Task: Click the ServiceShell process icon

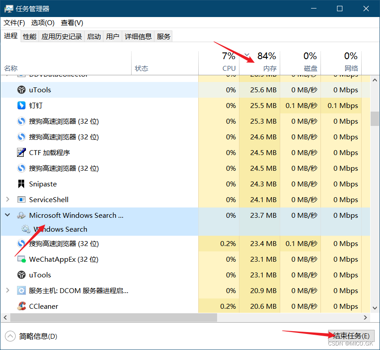Action: (x=21, y=199)
